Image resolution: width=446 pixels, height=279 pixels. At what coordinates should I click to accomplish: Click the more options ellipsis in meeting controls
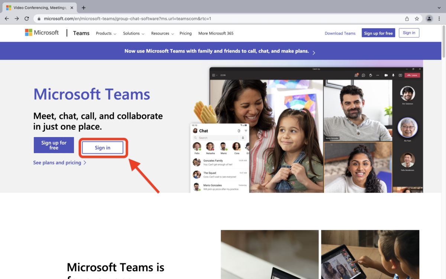coord(377,75)
